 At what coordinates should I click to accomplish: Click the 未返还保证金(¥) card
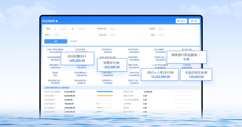point(196,74)
